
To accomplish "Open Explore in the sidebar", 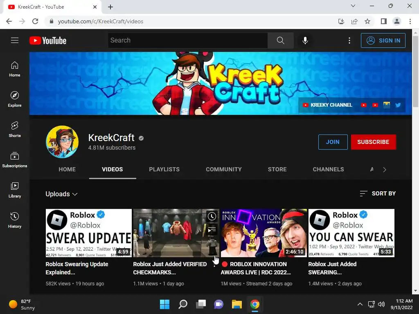I will click(15, 99).
